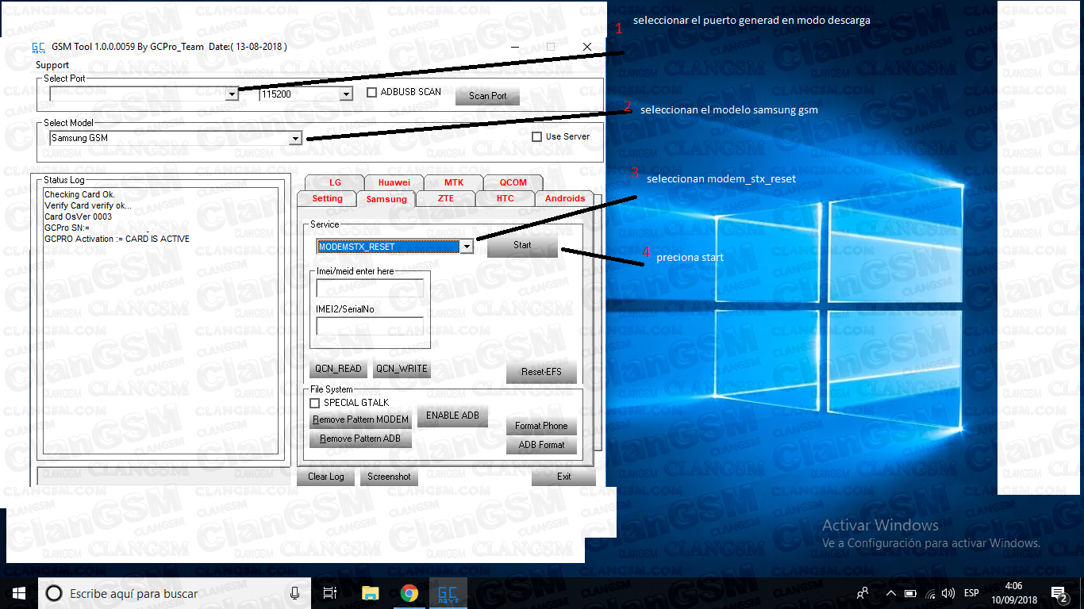Click the ENABLE ADB button

pos(452,416)
